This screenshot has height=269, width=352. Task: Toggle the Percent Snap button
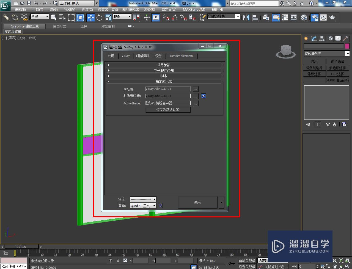[x=184, y=17]
